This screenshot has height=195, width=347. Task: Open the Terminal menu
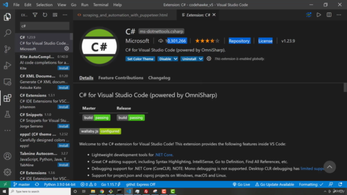[101, 5]
